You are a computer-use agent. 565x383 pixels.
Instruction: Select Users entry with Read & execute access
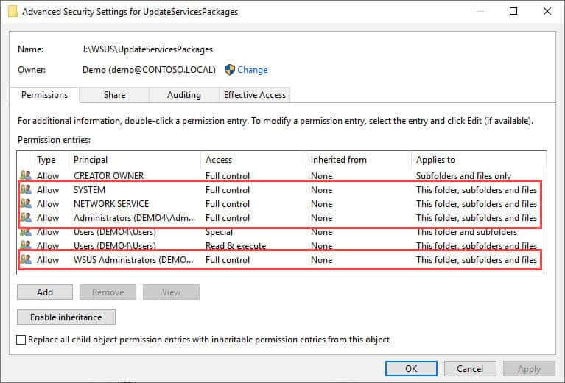click(115, 246)
